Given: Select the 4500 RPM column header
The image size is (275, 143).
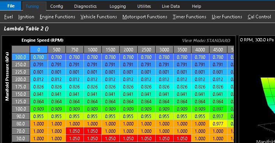Looking at the screenshot, I should pos(218,49).
